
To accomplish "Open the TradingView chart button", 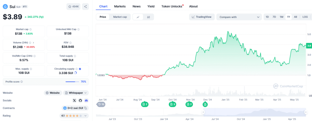I will click(202, 17).
